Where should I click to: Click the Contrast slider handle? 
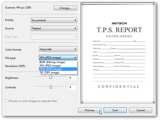coord(51,87)
